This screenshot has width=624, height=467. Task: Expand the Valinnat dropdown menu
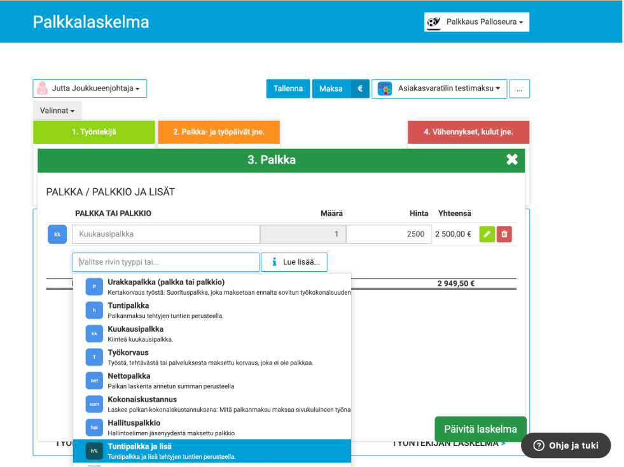tap(57, 111)
